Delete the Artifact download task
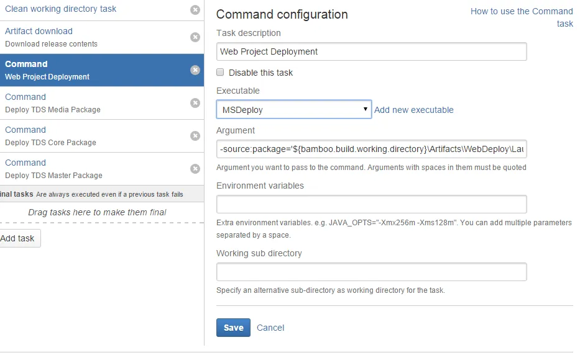580x363 pixels. 195,37
